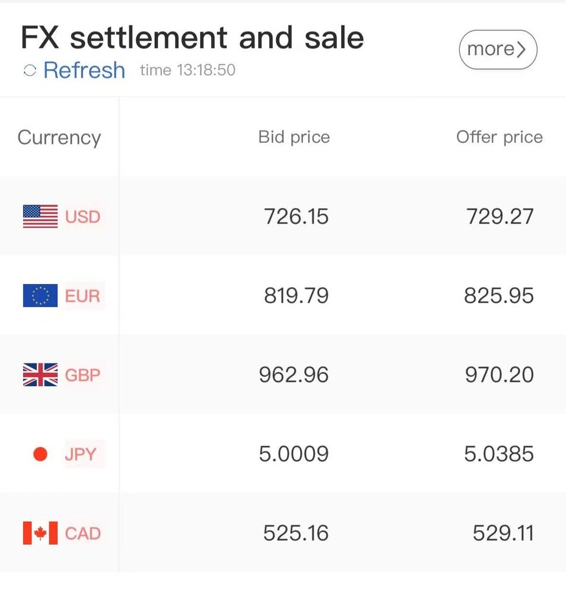The height and width of the screenshot is (593, 566).
Task: Select the United Kingdom flag icon
Action: click(x=40, y=375)
